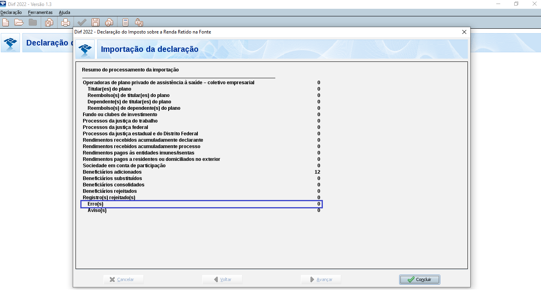Click the Concluir button

click(x=420, y=279)
